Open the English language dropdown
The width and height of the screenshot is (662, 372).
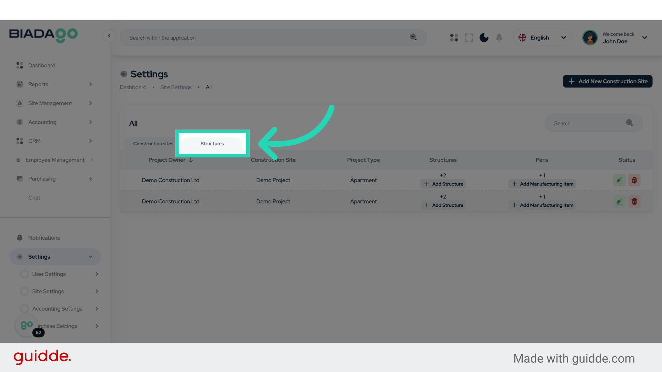point(542,38)
